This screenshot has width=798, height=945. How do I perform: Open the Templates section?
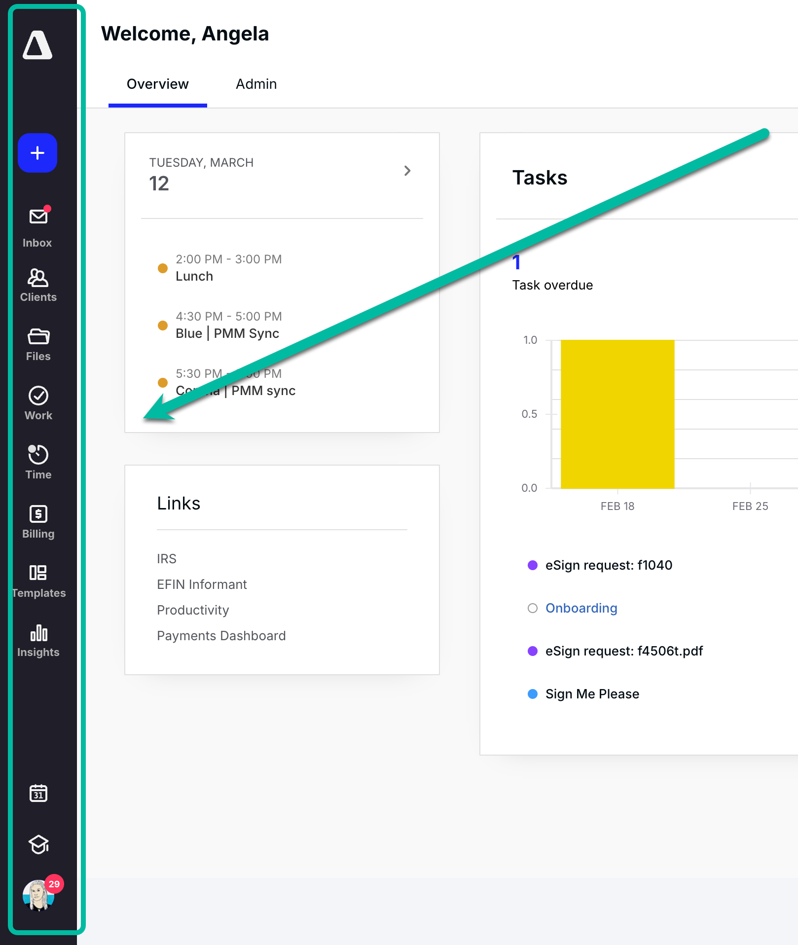pos(38,581)
